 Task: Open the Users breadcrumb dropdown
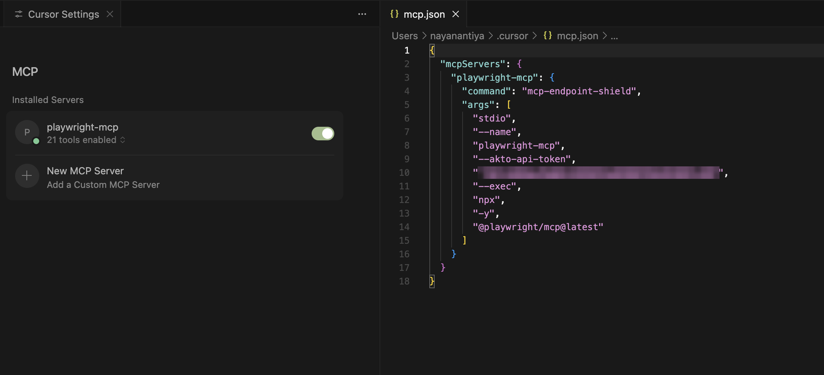(x=404, y=36)
